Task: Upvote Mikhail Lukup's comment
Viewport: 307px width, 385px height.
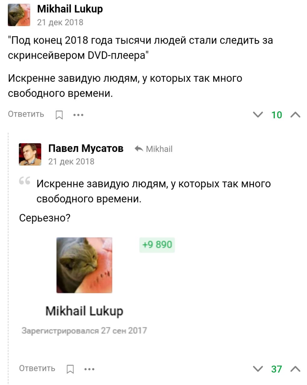Action: [x=296, y=115]
